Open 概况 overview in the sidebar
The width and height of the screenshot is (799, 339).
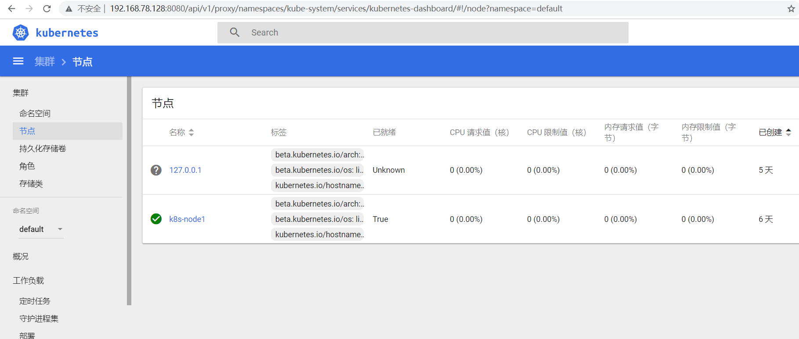21,257
